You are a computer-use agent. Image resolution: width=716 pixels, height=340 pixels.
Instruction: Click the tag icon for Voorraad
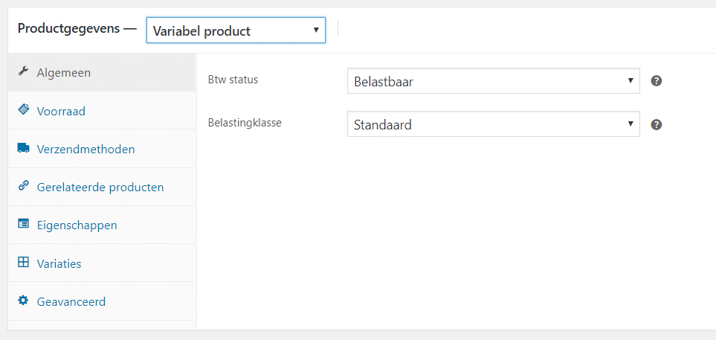click(23, 109)
